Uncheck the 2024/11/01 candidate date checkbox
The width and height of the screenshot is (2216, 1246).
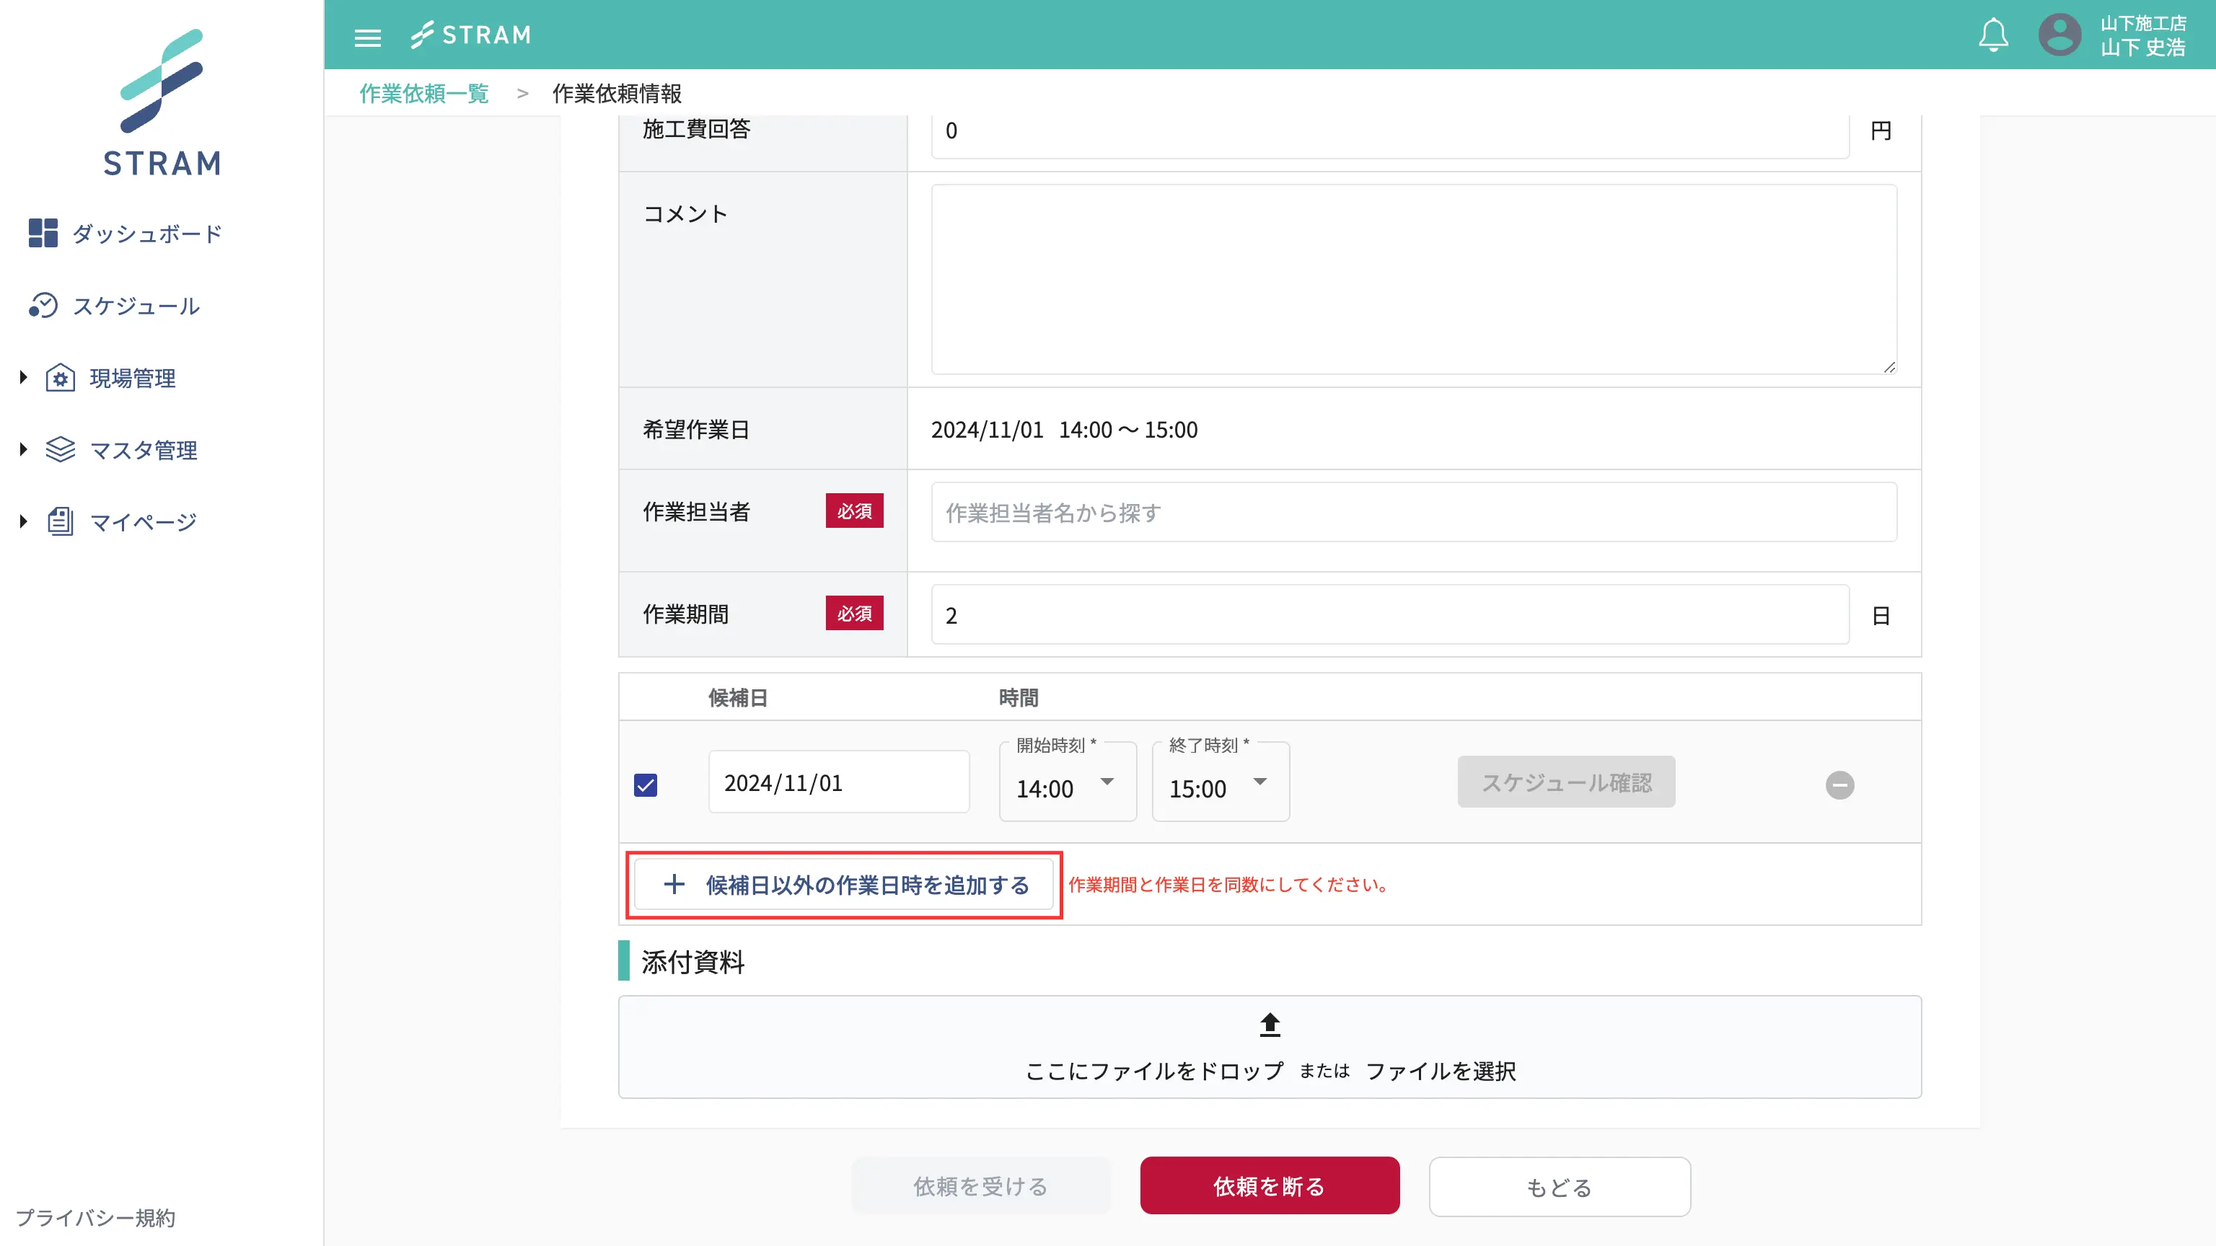(645, 785)
